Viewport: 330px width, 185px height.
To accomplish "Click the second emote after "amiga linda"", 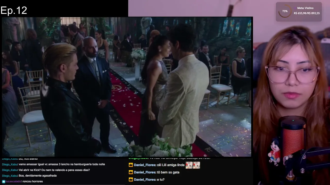I will pos(196,165).
